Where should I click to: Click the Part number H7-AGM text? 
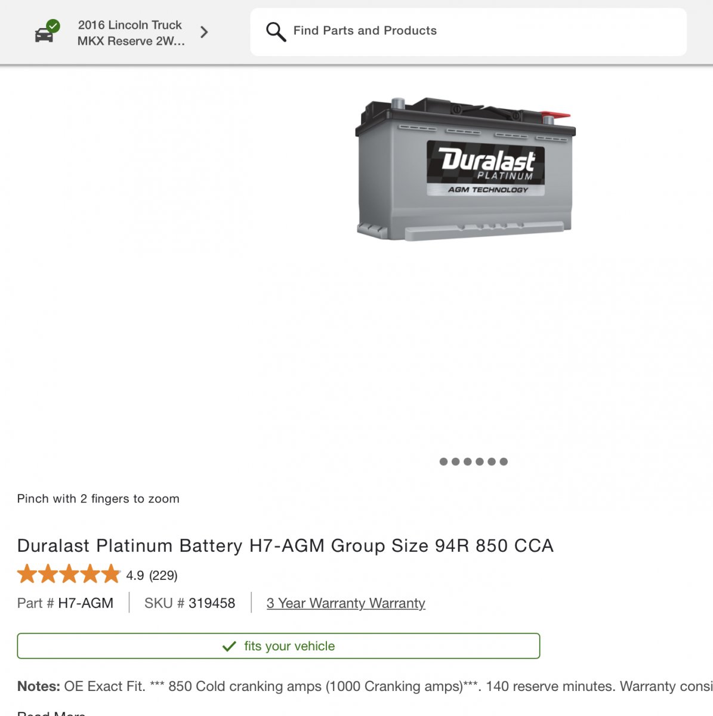[85, 603]
